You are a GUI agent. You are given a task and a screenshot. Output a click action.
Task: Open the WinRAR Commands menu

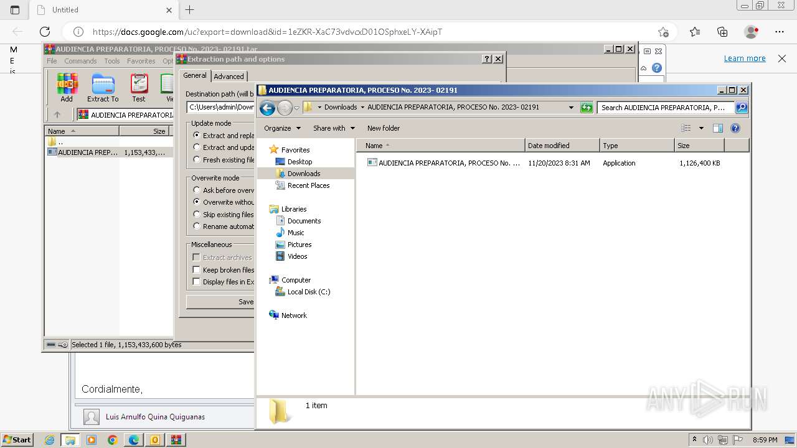coord(80,61)
